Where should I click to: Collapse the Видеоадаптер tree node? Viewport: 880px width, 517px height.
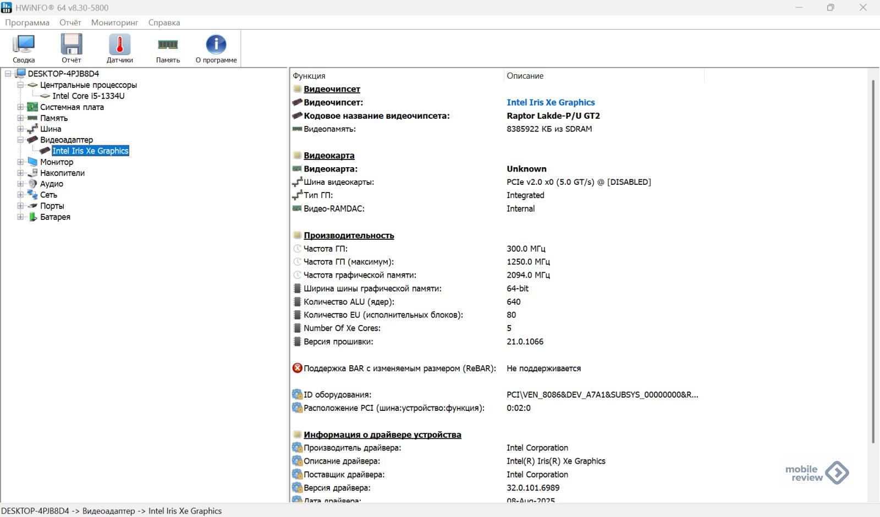point(20,140)
